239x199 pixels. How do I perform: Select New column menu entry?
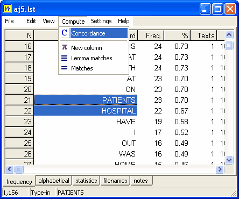94,48
